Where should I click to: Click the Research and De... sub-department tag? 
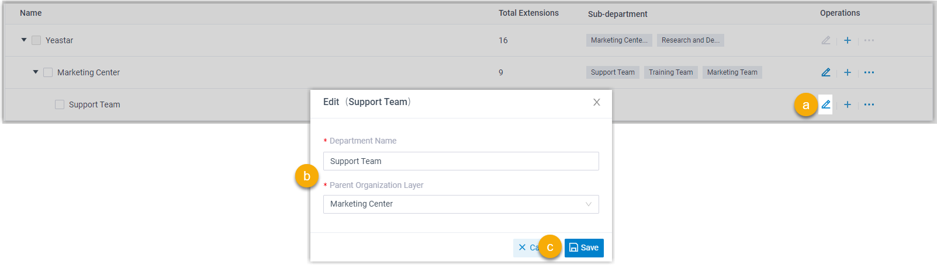coord(690,40)
